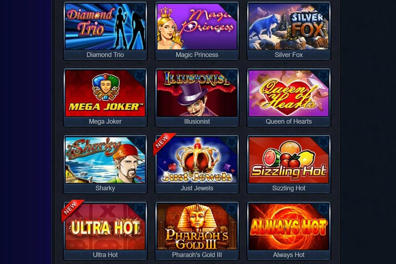Viewport: 396px width, 264px height.
Task: Click NEW ribbon on Just Jewels
Action: (x=163, y=143)
